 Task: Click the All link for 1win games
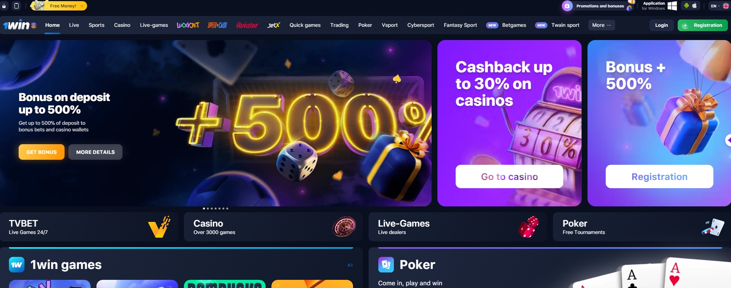point(350,265)
